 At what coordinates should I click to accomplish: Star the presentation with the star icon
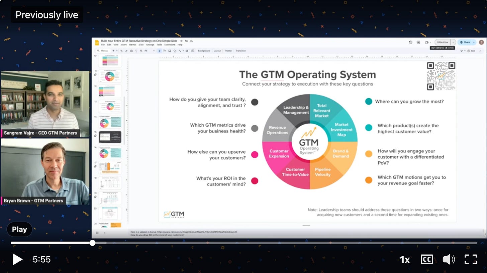[x=181, y=41]
